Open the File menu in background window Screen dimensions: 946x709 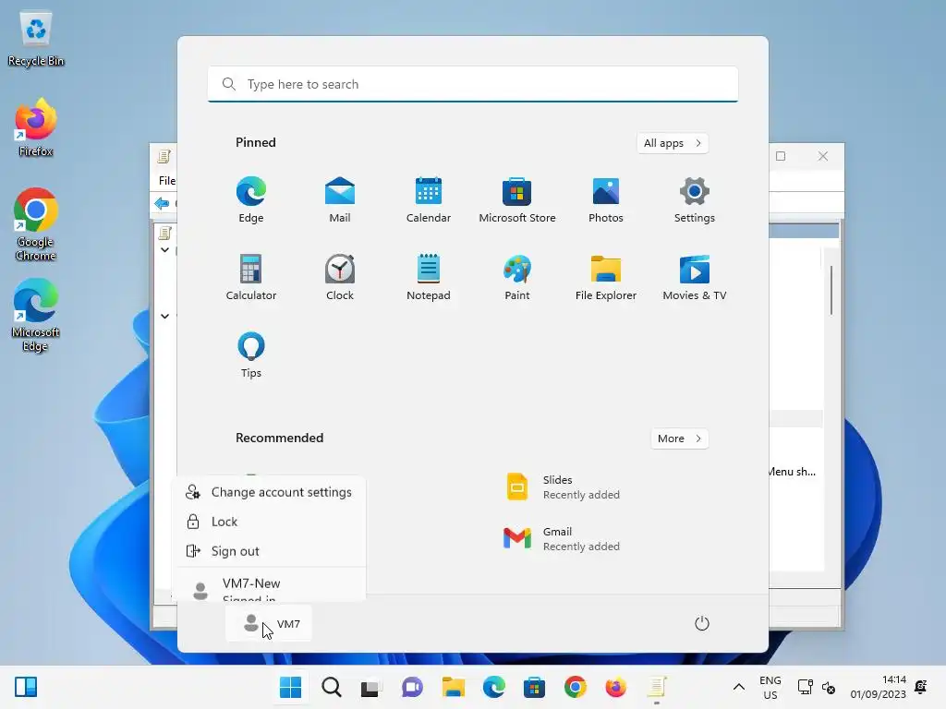(166, 180)
